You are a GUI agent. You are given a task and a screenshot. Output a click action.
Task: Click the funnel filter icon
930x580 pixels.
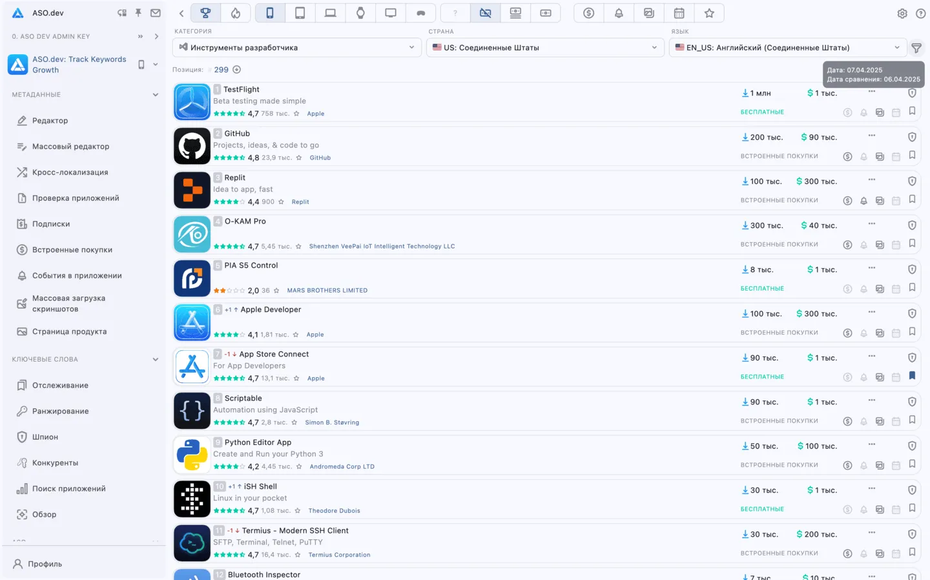916,48
